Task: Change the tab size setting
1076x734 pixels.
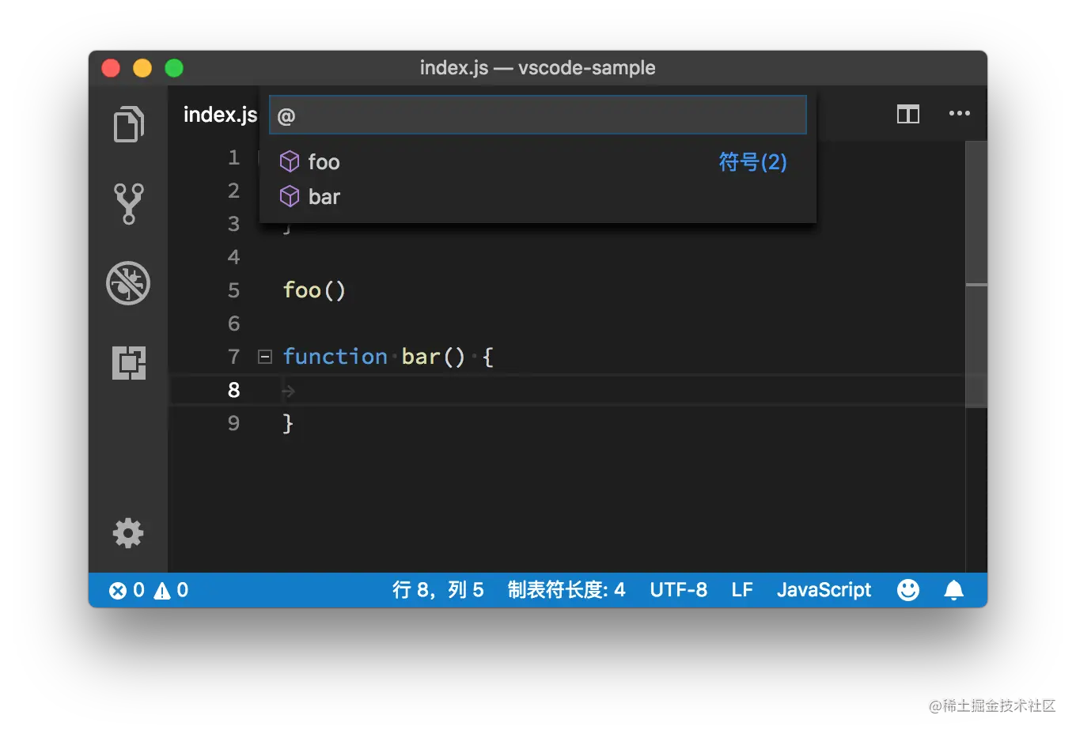Action: point(566,590)
